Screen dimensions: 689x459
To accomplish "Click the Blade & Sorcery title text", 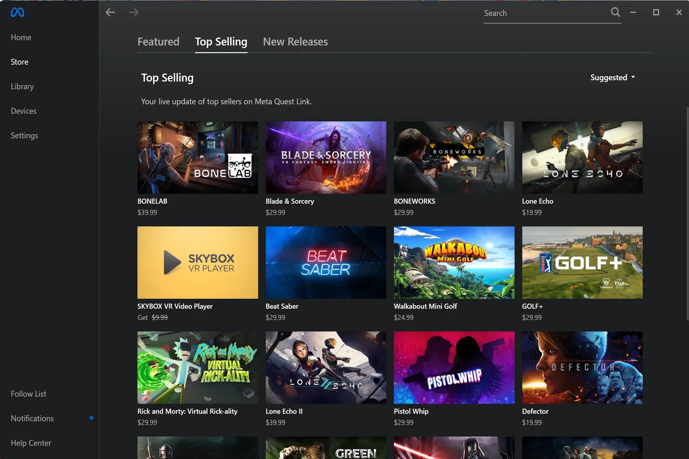I will pyautogui.click(x=290, y=201).
